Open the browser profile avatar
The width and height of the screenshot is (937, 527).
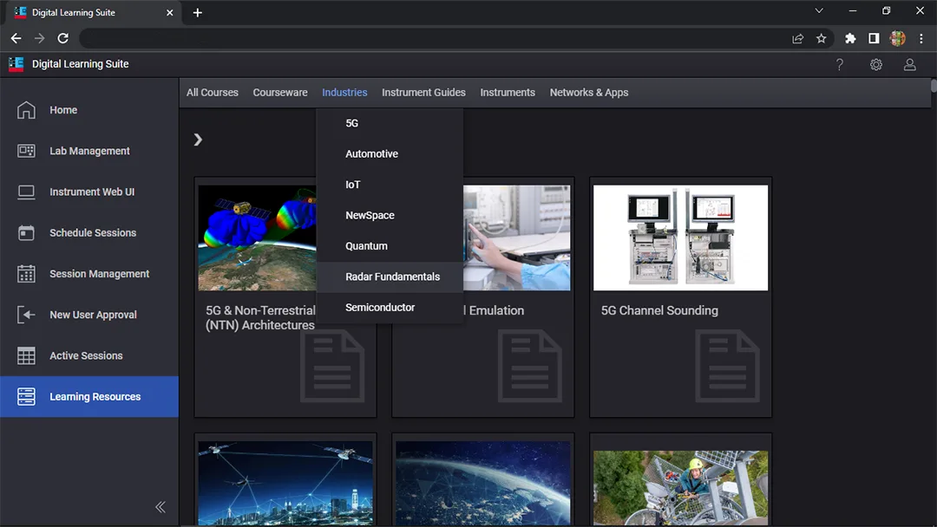click(898, 38)
